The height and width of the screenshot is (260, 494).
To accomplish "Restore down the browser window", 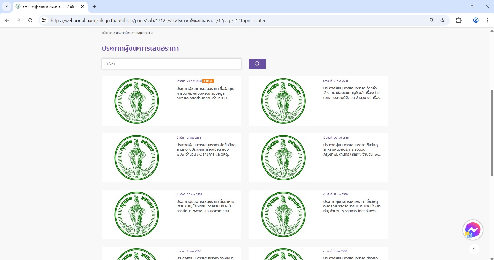I will click(472, 6).
